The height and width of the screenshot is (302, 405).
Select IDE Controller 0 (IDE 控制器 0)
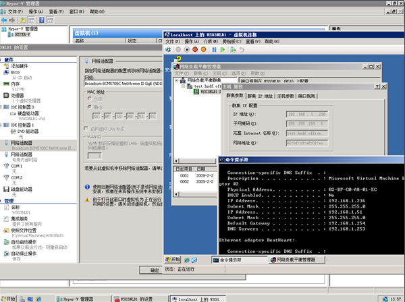pos(22,107)
